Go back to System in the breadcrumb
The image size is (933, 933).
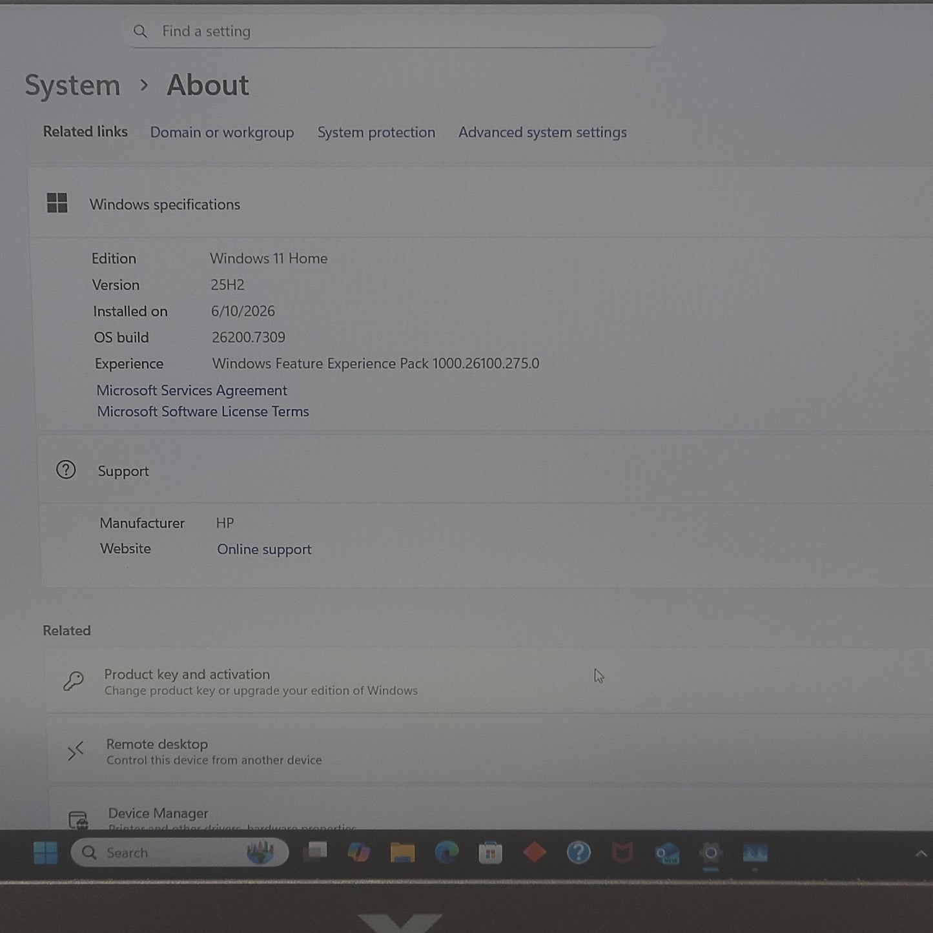click(72, 85)
